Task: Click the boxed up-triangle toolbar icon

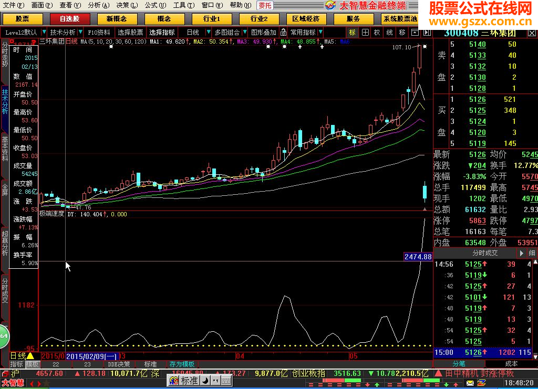Action: point(415,33)
